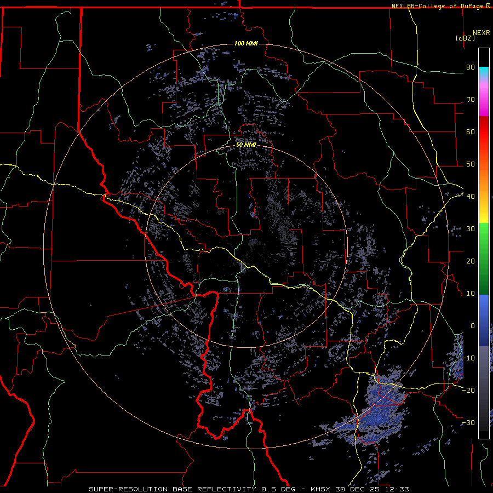Click the 30 dBZ legend value
493x493 pixels.
coord(471,229)
